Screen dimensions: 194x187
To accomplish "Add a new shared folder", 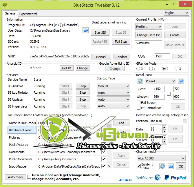I will coord(121,123).
